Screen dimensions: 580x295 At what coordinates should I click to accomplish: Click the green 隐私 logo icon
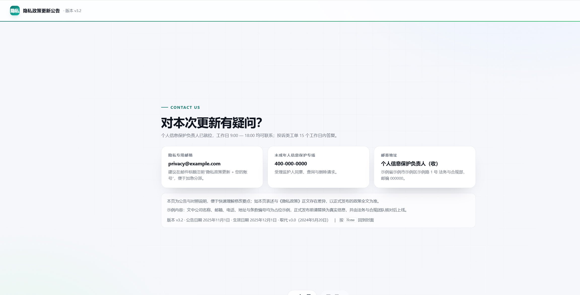[x=15, y=11]
